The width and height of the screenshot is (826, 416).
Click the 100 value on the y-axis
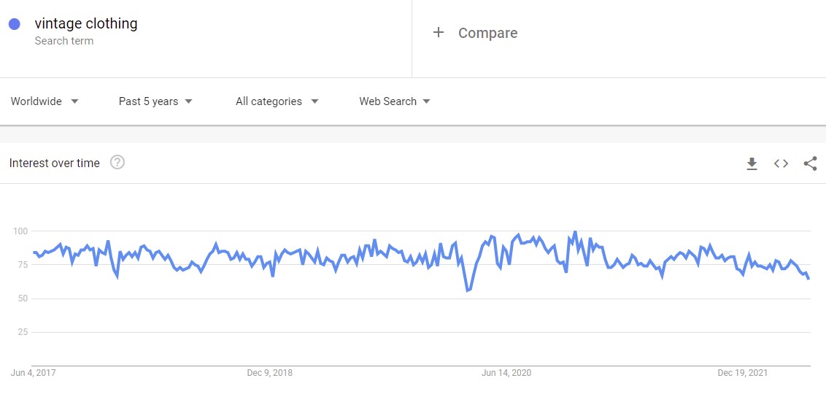20,231
